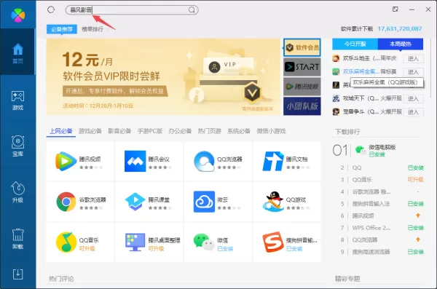
Task: Open the 腾讯视频 app icon
Action: click(x=66, y=161)
